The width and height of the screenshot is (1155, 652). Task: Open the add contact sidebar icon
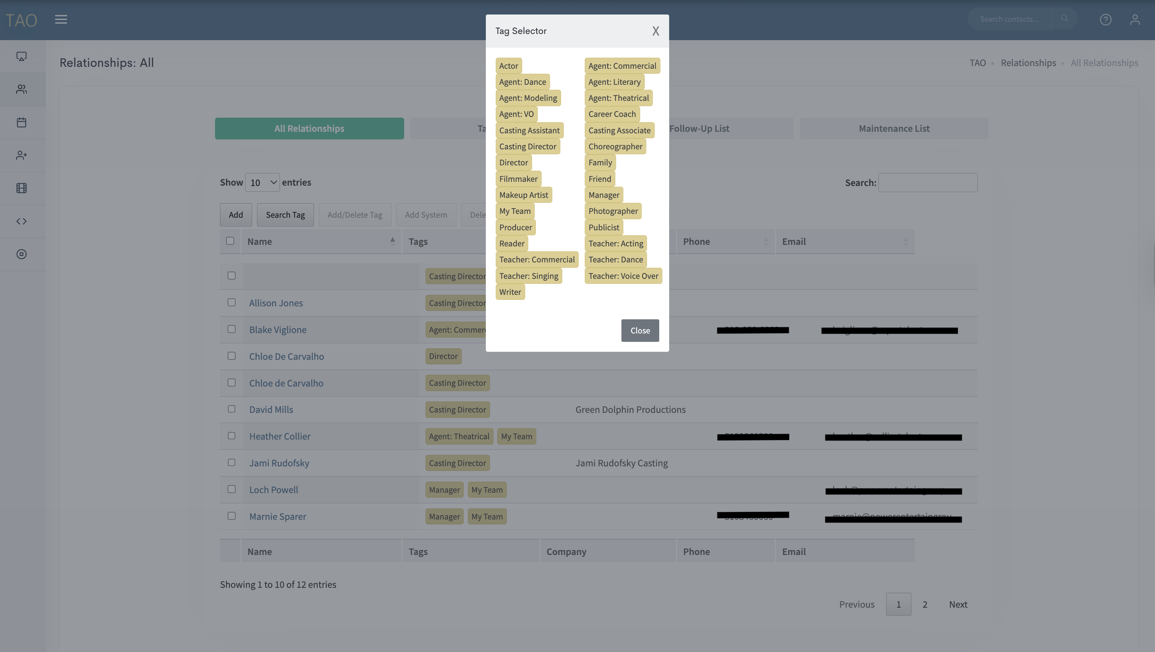point(21,155)
